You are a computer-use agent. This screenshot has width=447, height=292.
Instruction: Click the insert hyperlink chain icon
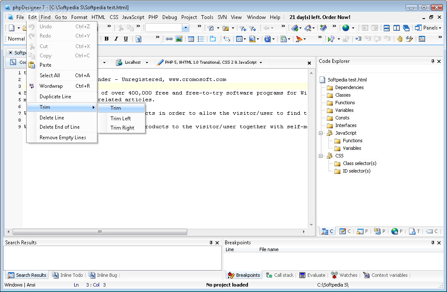(169, 39)
